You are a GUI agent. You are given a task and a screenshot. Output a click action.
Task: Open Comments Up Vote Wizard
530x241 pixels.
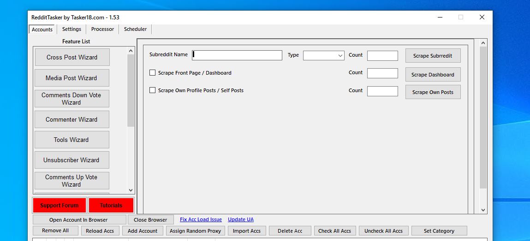[x=71, y=181]
